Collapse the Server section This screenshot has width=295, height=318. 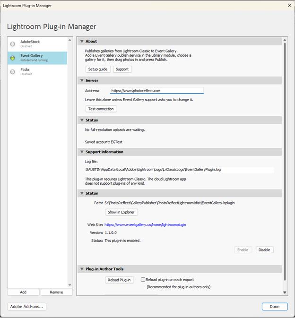[x=82, y=80]
